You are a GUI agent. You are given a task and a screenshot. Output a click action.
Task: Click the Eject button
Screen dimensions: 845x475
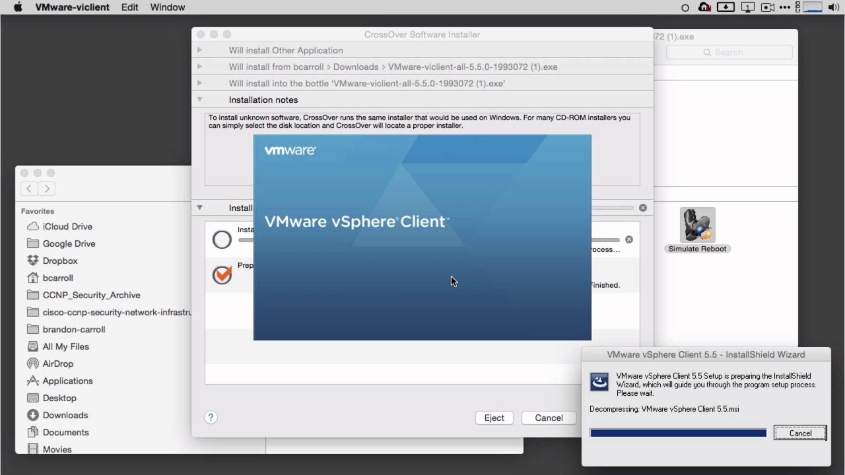click(494, 418)
